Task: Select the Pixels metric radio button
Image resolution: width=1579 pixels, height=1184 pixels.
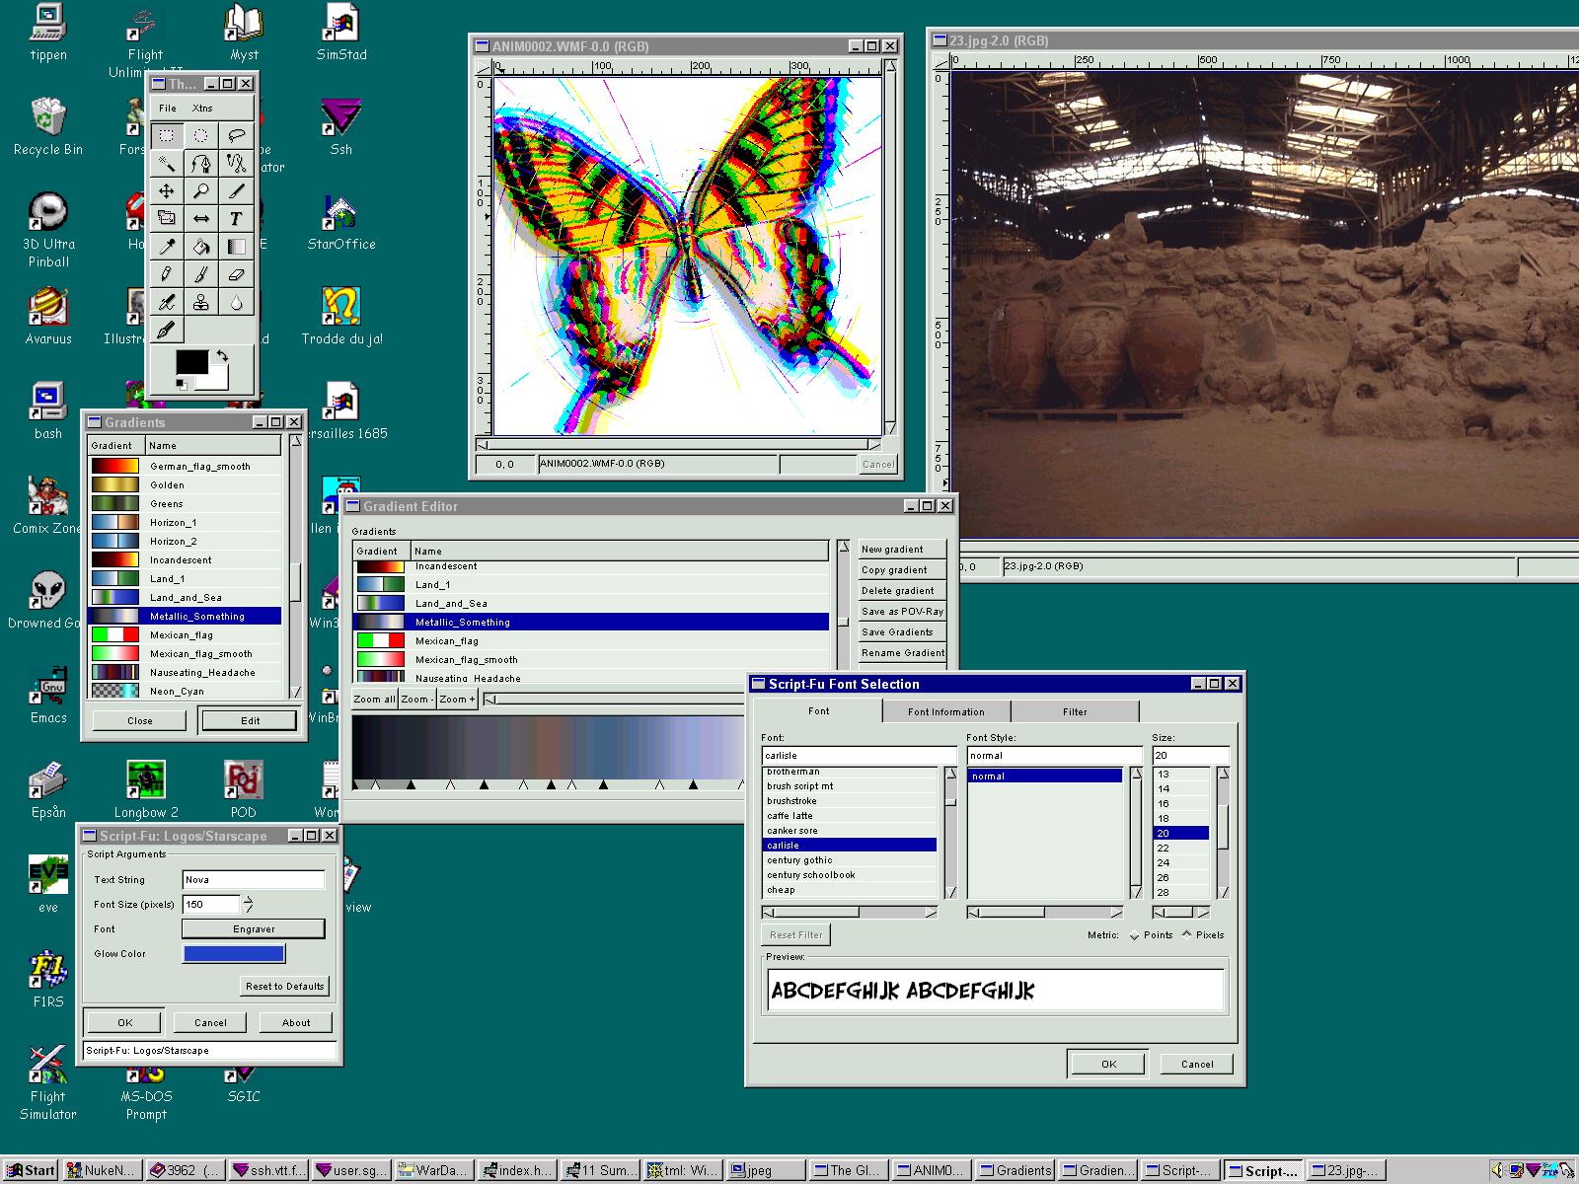Action: pyautogui.click(x=1203, y=935)
